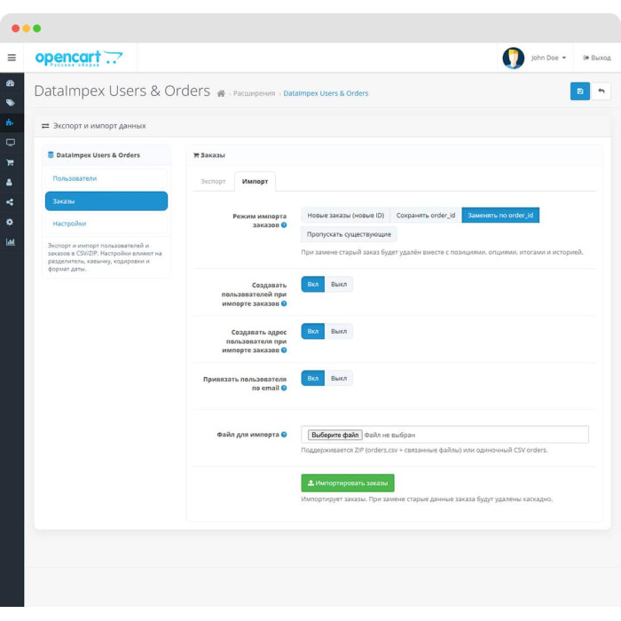Viewport: 621px width, 621px height.
Task: Open the dashboard icon in sidebar
Action: [x=11, y=83]
